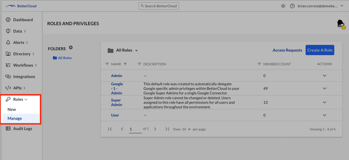The width and height of the screenshot is (349, 160).
Task: Click the Super Admin role description text
Action: coord(189,102)
